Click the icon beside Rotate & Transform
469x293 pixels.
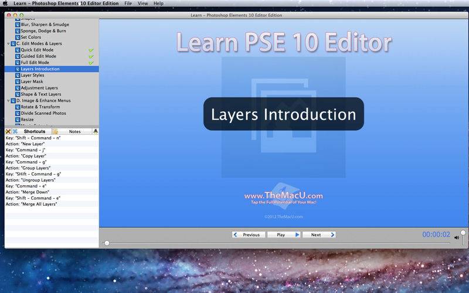coord(18,107)
